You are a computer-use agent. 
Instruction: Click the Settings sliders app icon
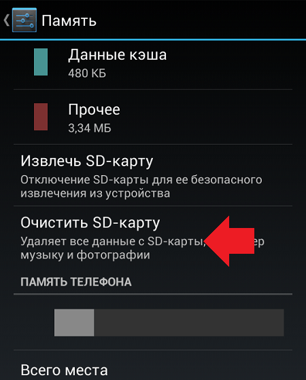tap(24, 20)
